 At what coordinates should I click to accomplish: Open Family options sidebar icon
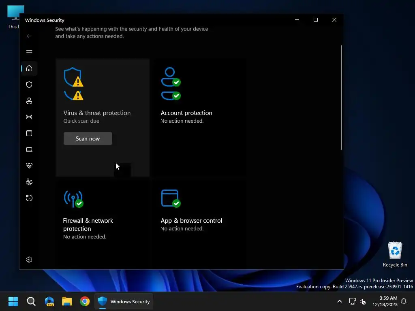point(29,182)
